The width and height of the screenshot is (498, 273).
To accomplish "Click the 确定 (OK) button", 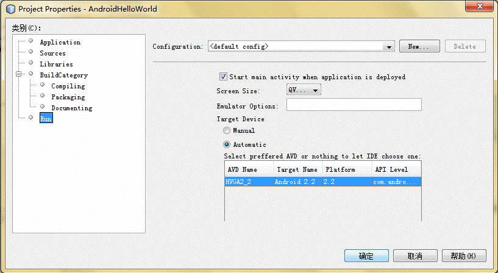I will click(x=366, y=255).
